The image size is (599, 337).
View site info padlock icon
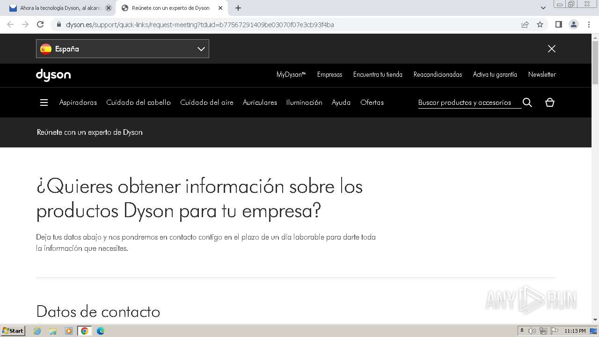58,24
